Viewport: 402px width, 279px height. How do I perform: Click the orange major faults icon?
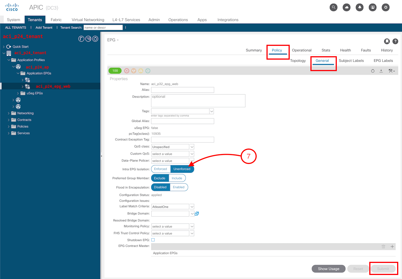point(134,71)
